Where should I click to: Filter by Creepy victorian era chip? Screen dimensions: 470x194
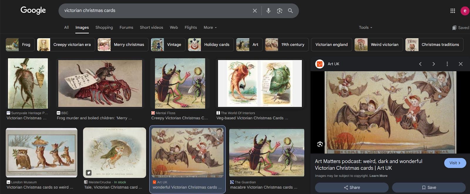pyautogui.click(x=66, y=45)
